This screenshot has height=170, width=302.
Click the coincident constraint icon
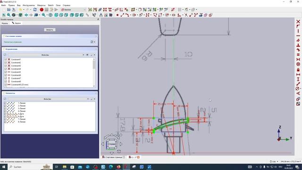coord(298,21)
